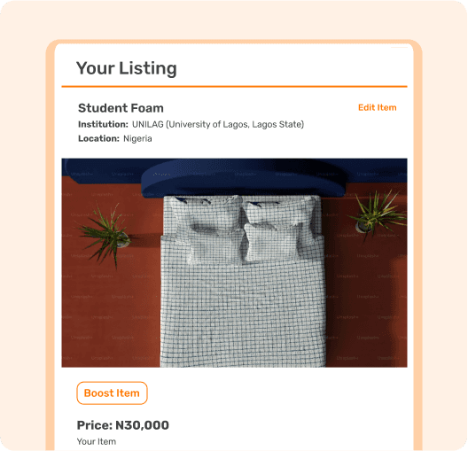Screen dimensions: 468x451
Task: Click the Price N30,000 text
Action: 122,425
